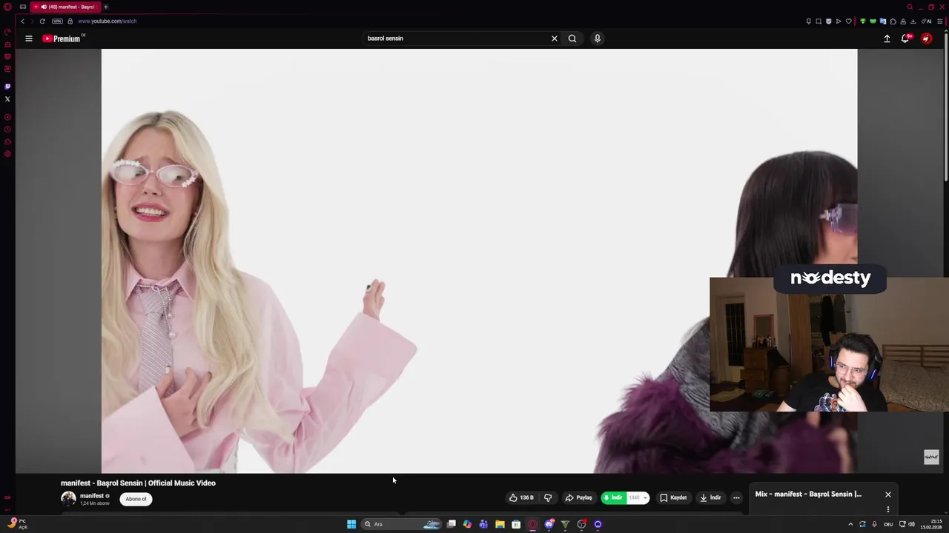Reload the YouTube page
Viewport: 949px width, 533px height.
[x=42, y=21]
